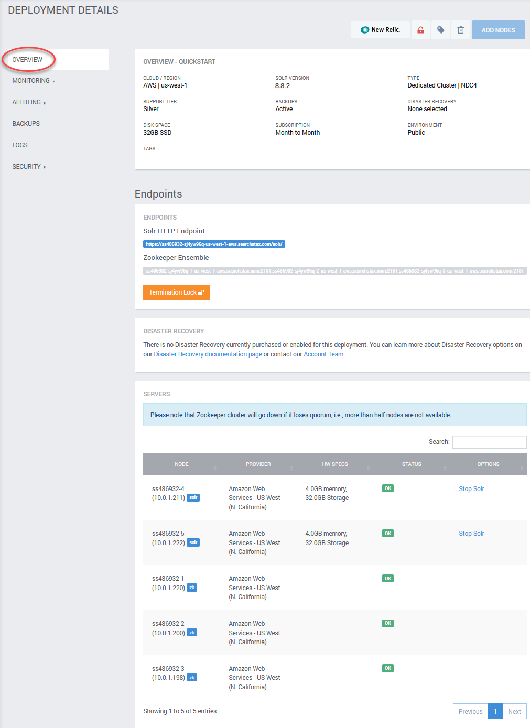The width and height of the screenshot is (530, 728).
Task: Open the Disaster Recovery documentation page link
Action: (x=208, y=354)
